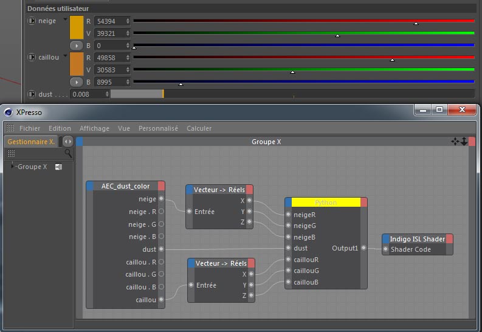Image resolution: width=482 pixels, height=332 pixels.
Task: Expand the neige color options arrow
Action: coord(65,20)
